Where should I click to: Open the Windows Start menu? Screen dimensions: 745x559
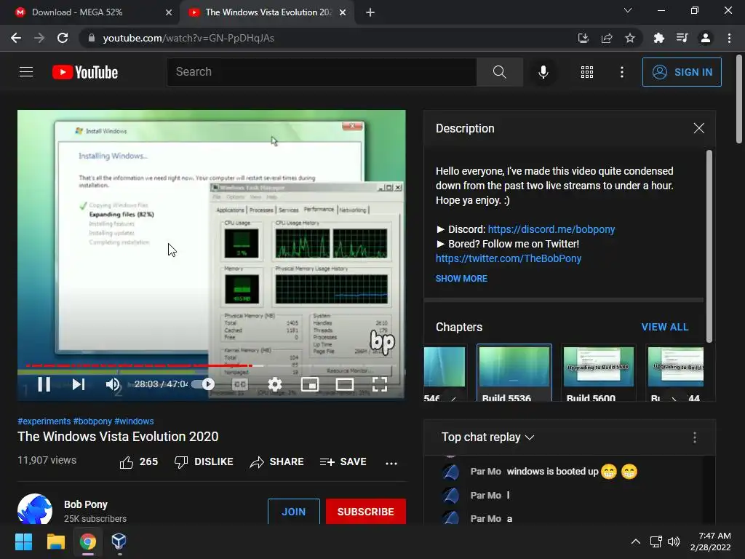point(23,542)
